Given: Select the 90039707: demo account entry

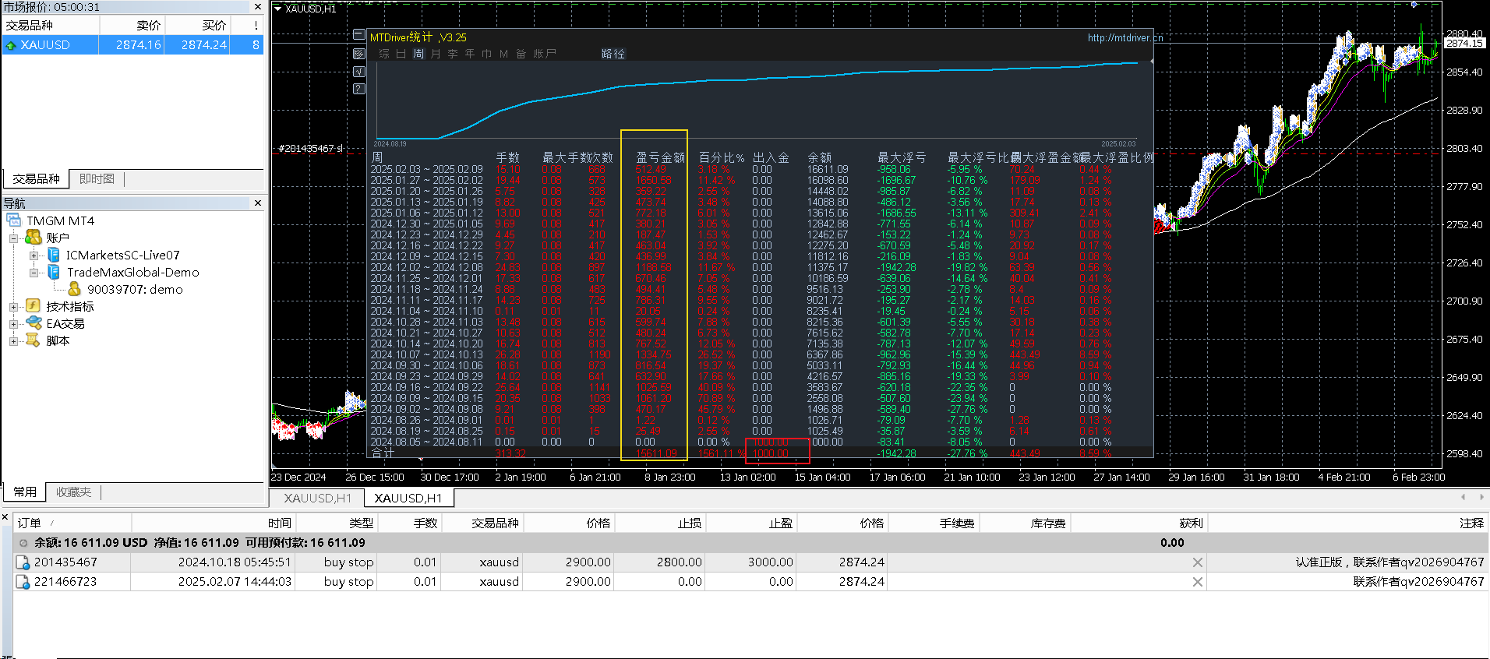Looking at the screenshot, I should pyautogui.click(x=135, y=289).
